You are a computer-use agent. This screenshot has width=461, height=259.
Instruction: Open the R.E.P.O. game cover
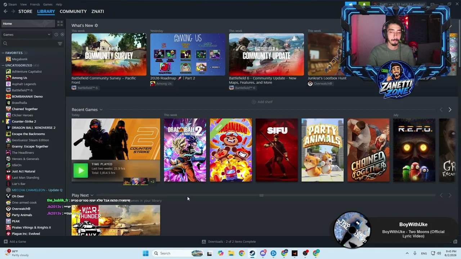pos(414,150)
